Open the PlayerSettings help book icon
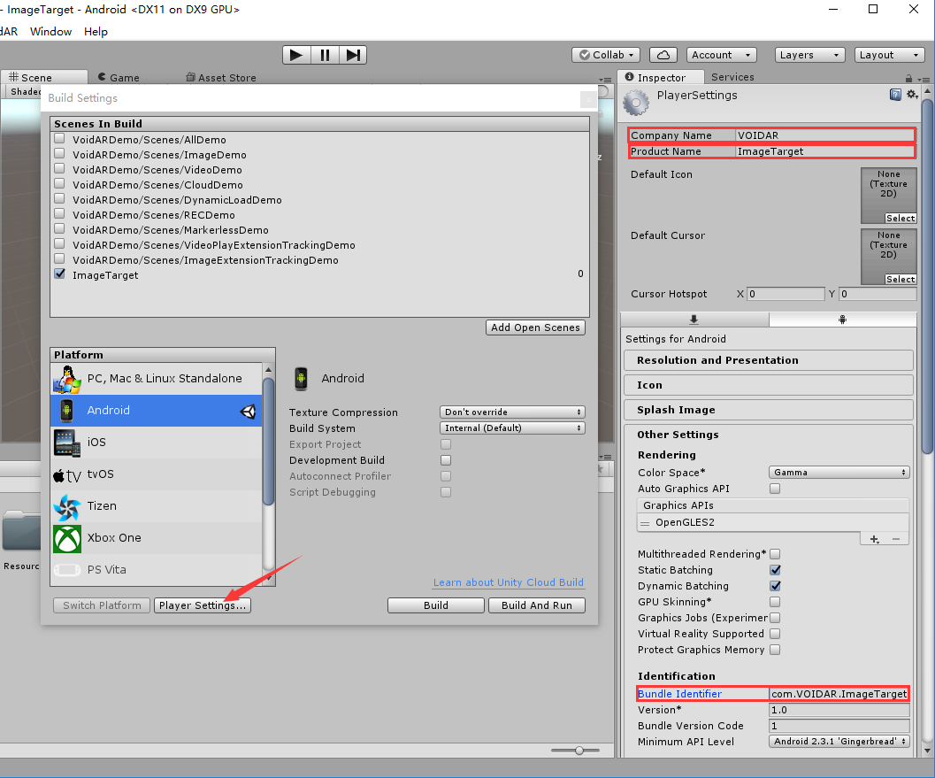 tap(895, 95)
